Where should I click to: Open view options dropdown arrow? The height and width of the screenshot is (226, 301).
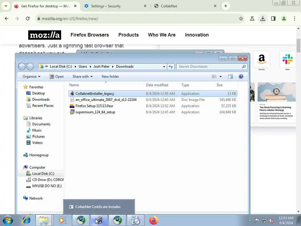tap(220, 77)
